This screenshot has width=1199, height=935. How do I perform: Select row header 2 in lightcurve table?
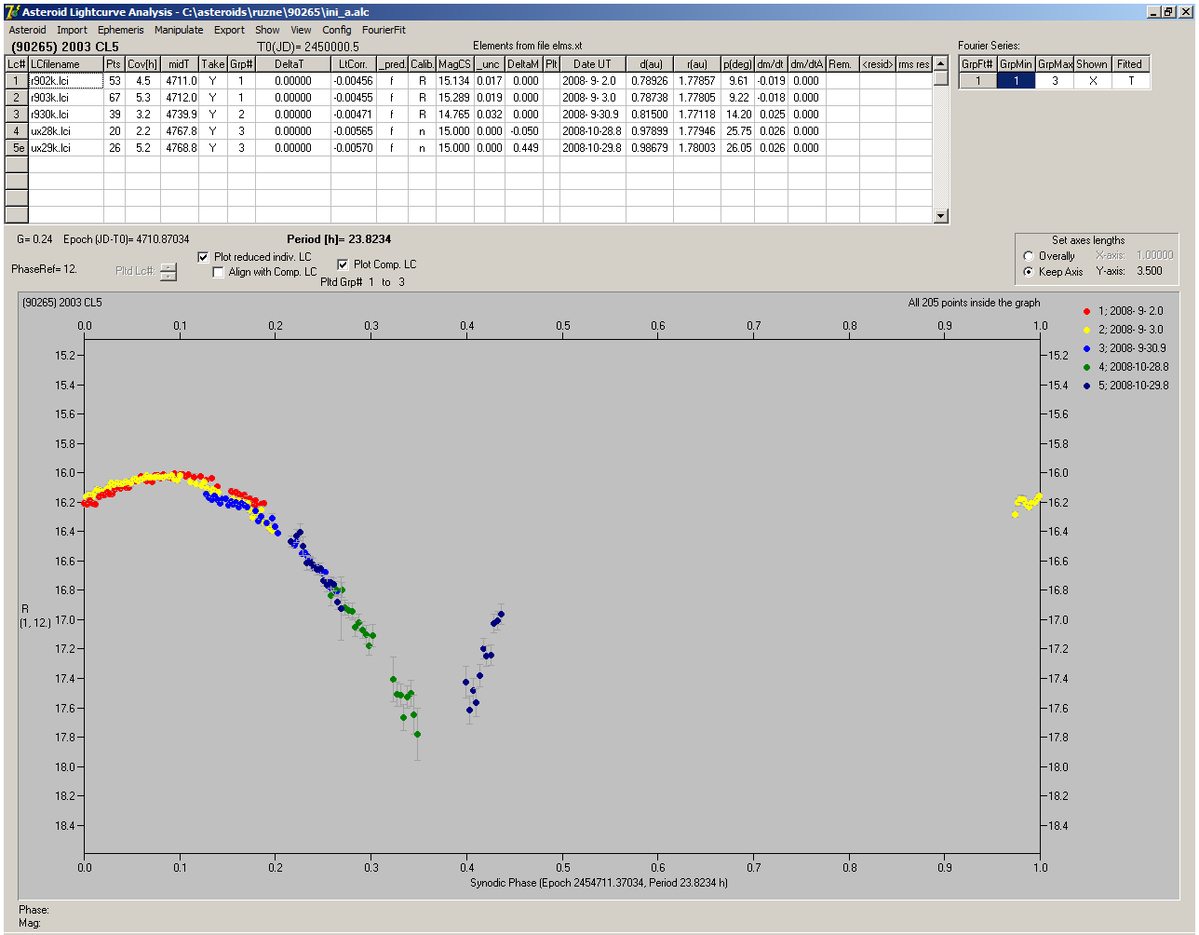[x=17, y=98]
